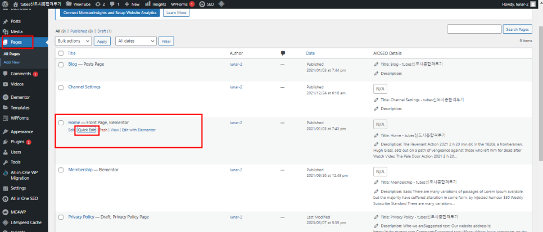Open Users in the sidebar
The width and height of the screenshot is (543, 232).
coord(16,152)
